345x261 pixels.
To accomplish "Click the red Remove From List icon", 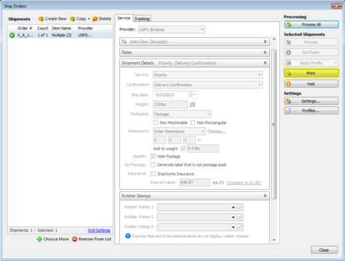I will click(75, 239).
